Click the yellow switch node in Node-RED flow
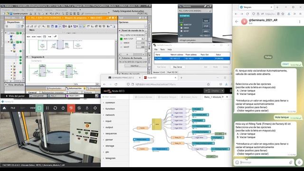Viewport: 304px width, 171px height. click(x=157, y=124)
